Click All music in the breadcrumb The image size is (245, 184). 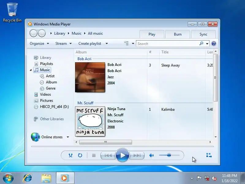(x=95, y=33)
